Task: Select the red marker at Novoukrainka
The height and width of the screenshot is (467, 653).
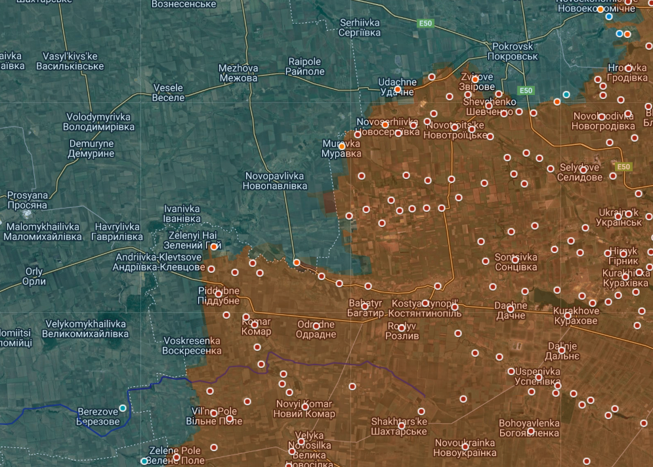Action: (x=465, y=447)
